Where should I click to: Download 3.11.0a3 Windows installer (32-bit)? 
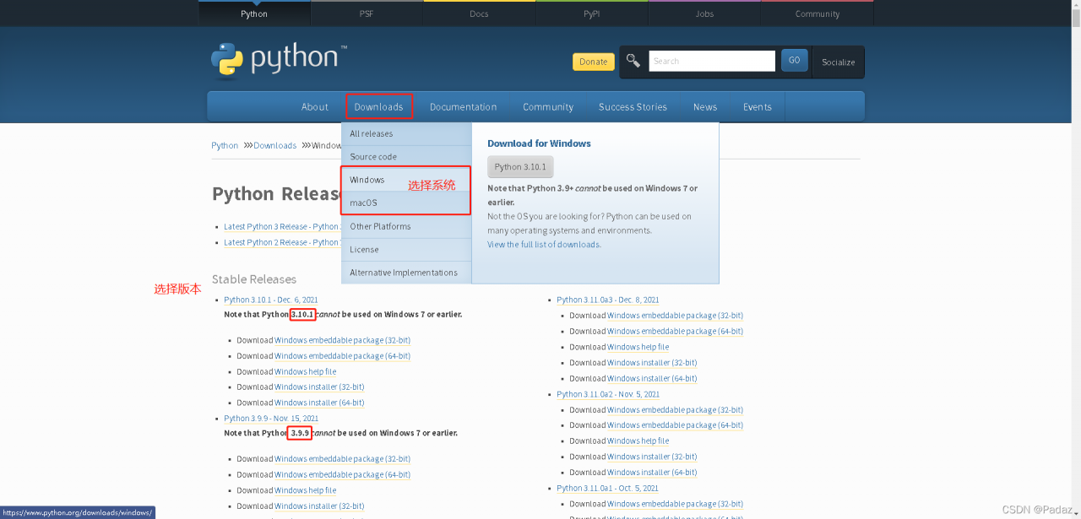coord(652,363)
